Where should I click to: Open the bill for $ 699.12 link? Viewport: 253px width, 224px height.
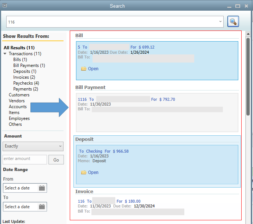(x=116, y=47)
